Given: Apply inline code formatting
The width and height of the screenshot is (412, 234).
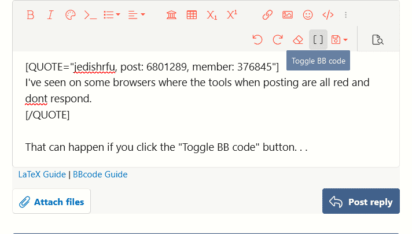Looking at the screenshot, I should click(x=90, y=15).
